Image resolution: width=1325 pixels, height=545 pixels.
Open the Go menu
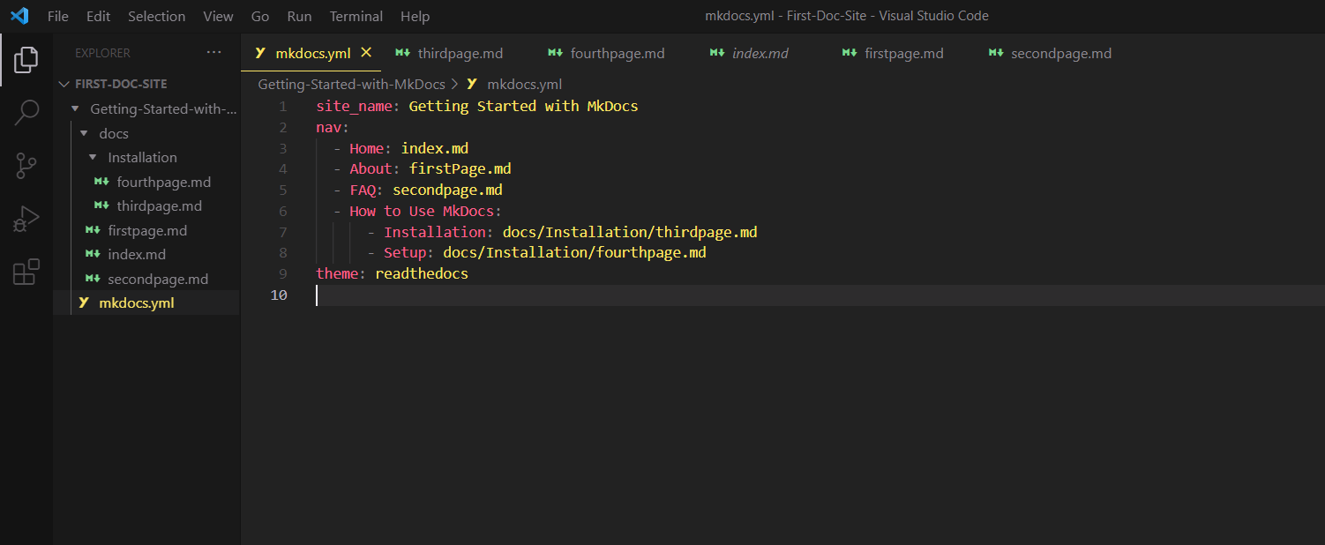pyautogui.click(x=260, y=16)
